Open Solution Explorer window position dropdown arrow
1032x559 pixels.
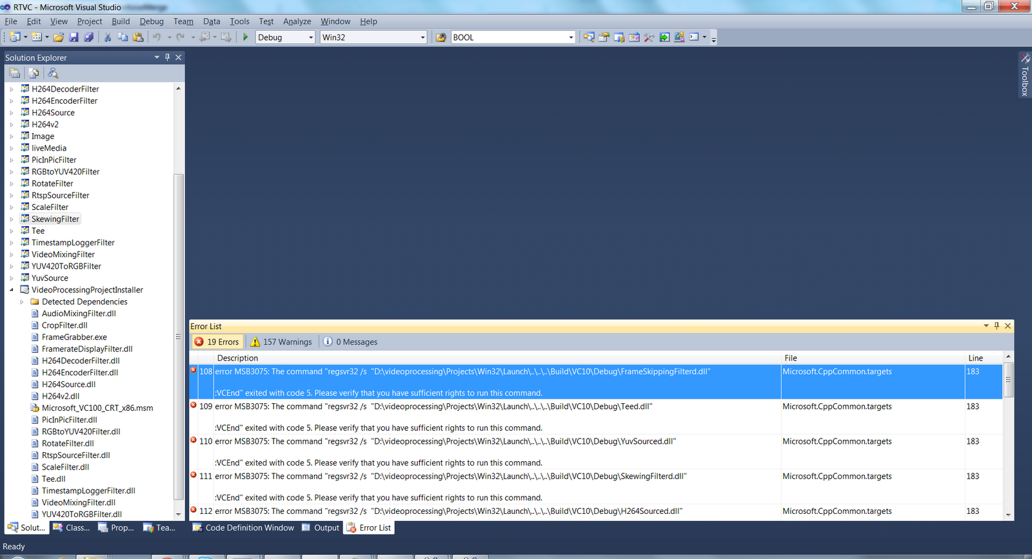coord(157,57)
